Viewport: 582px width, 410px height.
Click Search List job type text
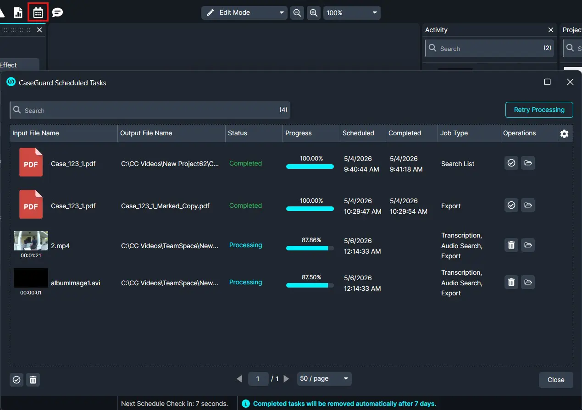tap(458, 164)
